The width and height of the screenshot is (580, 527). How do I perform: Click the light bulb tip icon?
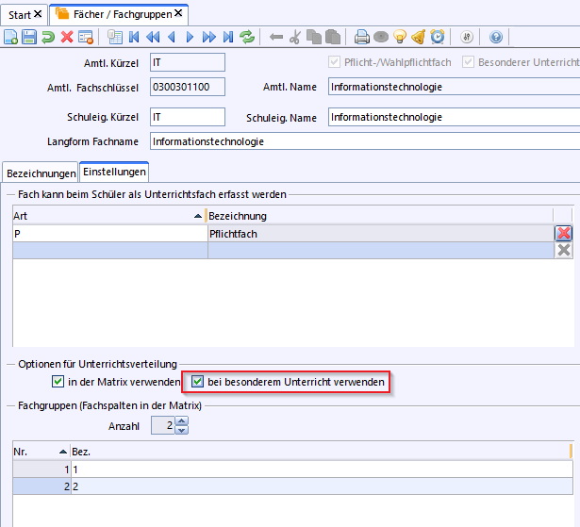[x=400, y=37]
